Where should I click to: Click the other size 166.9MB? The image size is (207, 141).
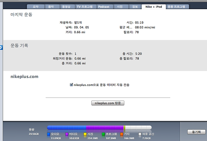pyautogui.click(x=129, y=138)
